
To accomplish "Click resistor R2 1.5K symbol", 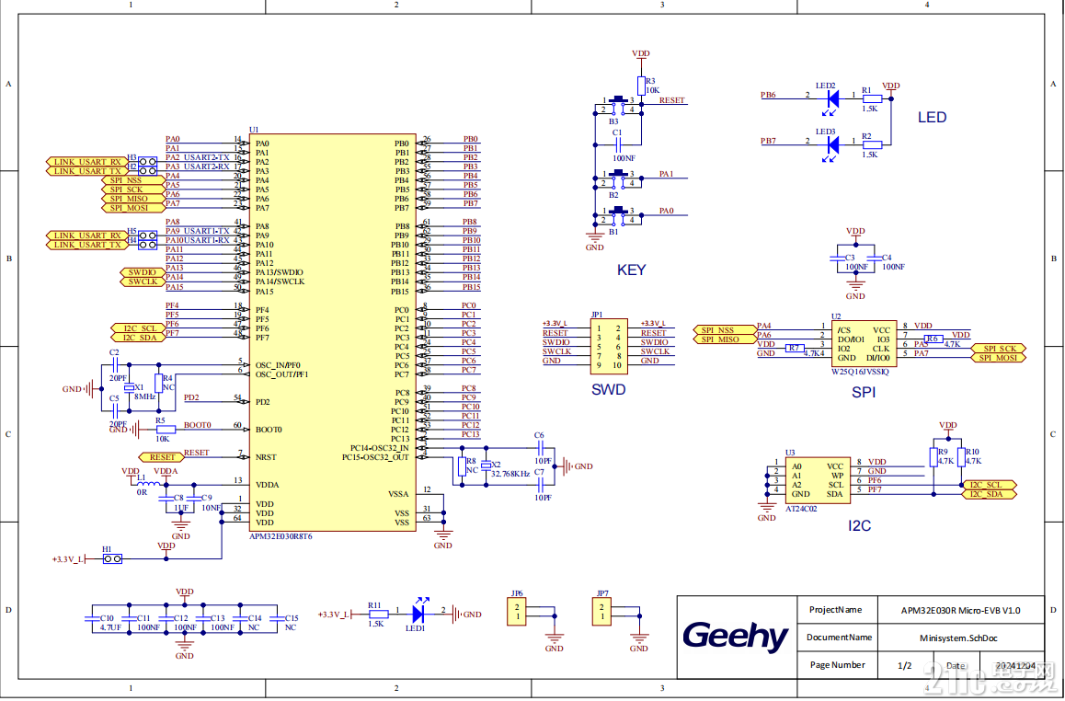I will pyautogui.click(x=872, y=144).
